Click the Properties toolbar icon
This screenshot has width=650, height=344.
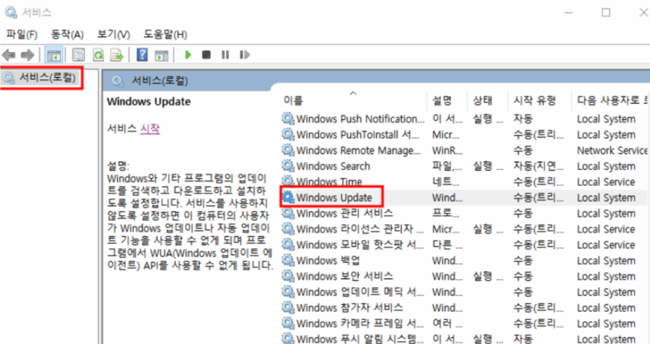click(x=78, y=55)
